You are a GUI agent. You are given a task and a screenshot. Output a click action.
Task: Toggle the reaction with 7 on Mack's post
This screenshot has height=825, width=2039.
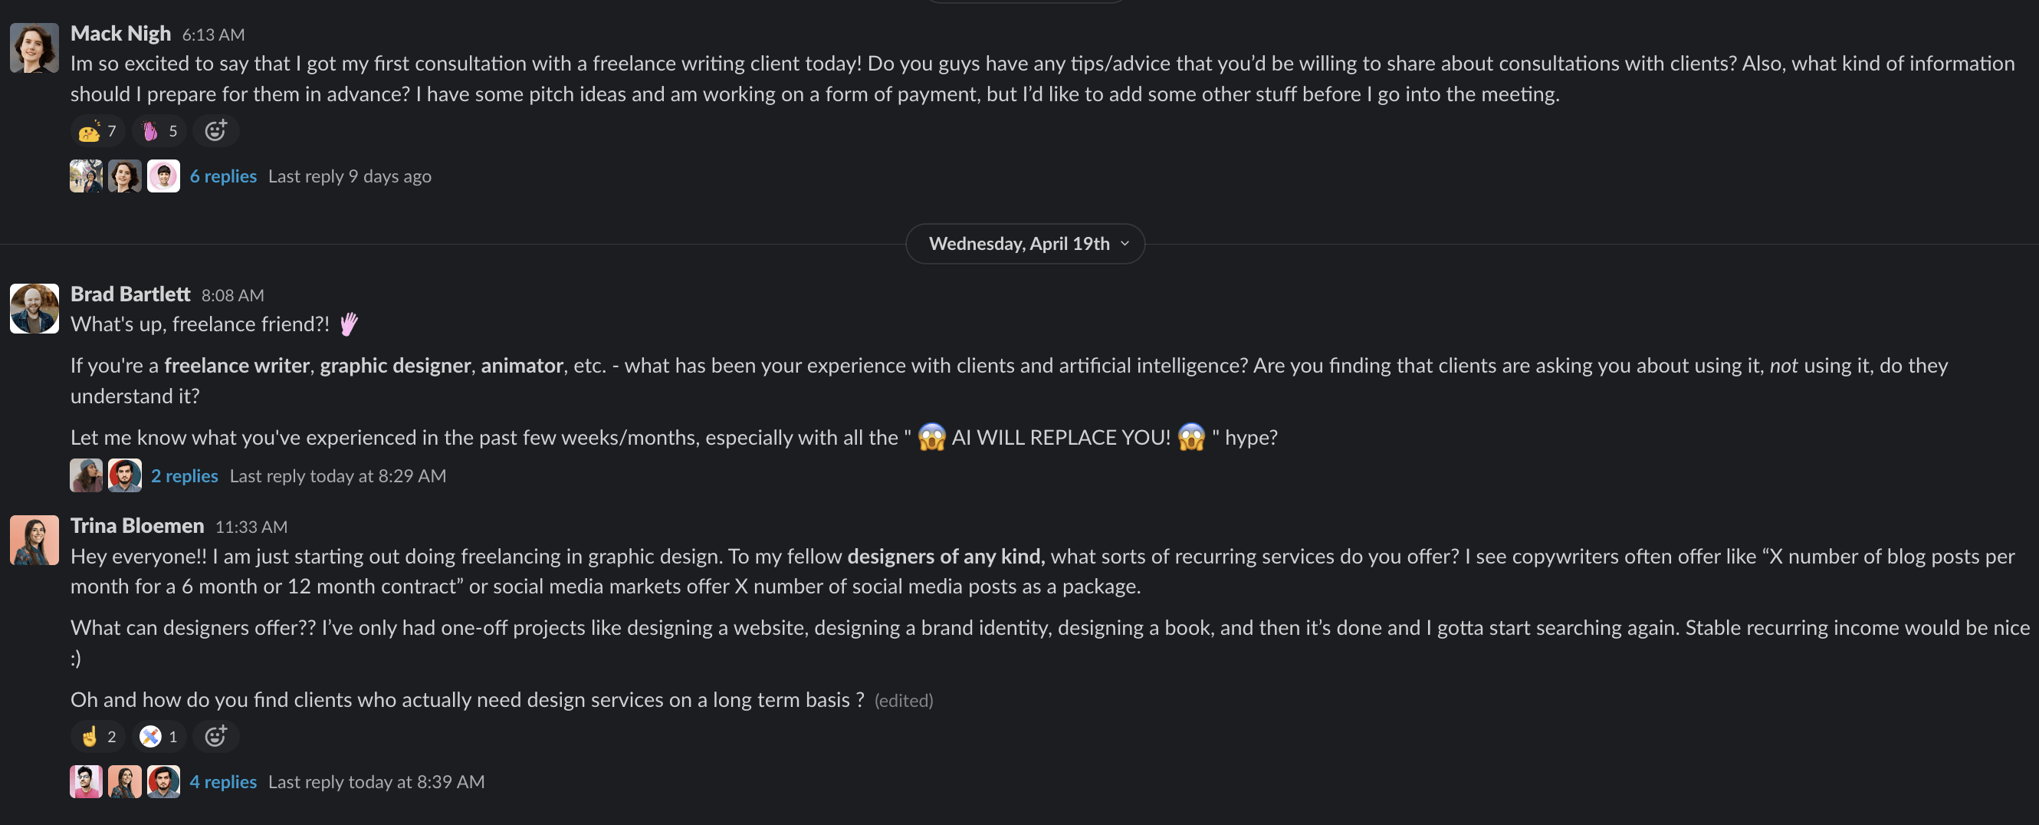[98, 130]
